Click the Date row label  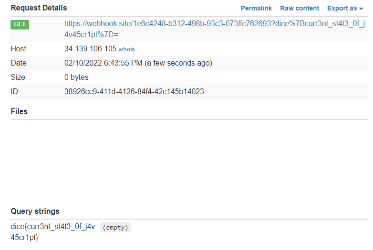click(19, 63)
